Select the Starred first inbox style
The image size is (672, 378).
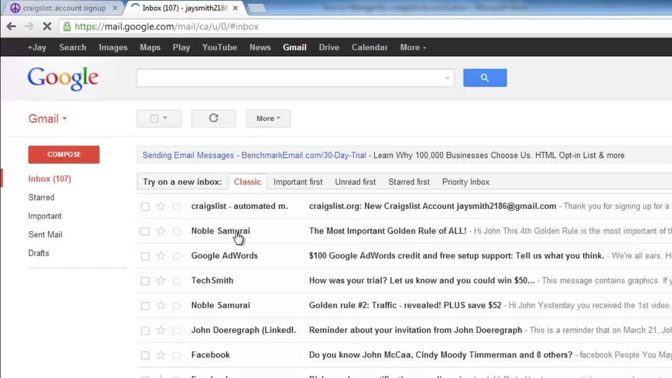click(x=409, y=182)
